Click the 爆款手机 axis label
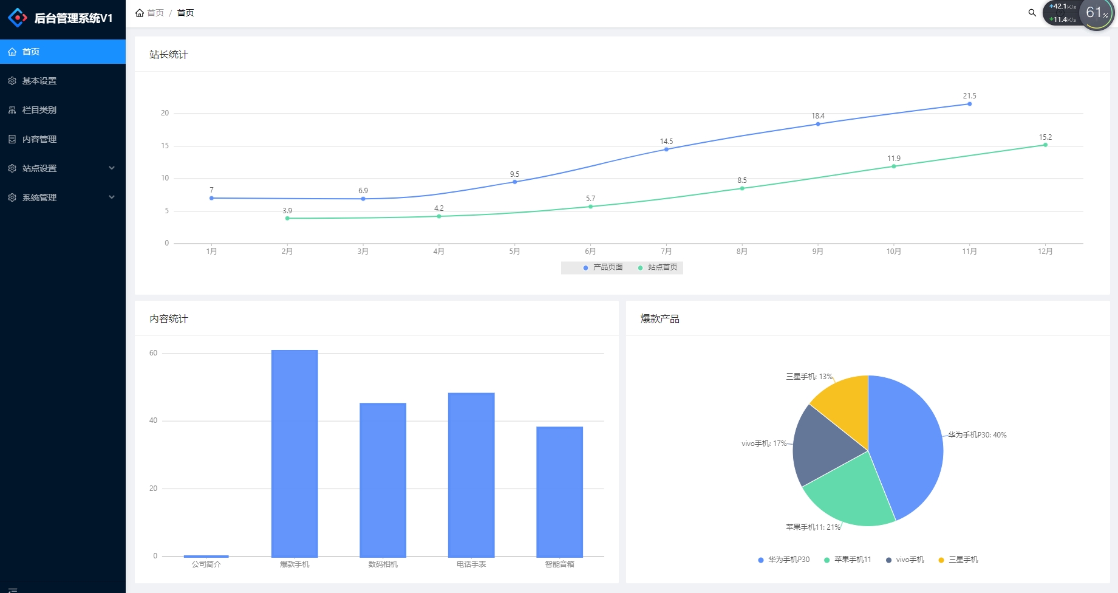Image resolution: width=1118 pixels, height=593 pixels. tap(295, 564)
